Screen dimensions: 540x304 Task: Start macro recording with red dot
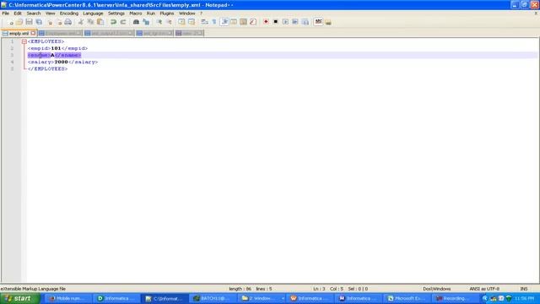[x=266, y=22]
